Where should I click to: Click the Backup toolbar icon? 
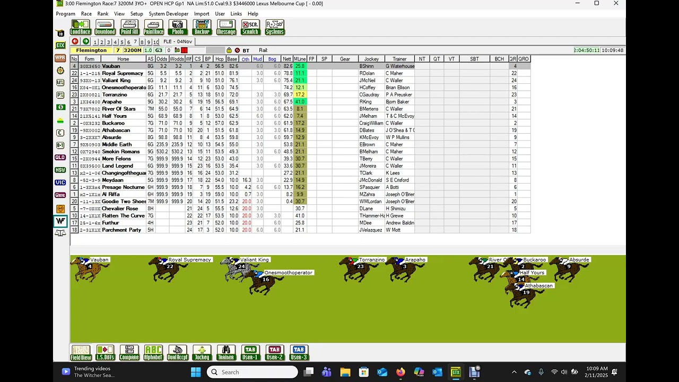point(202,28)
